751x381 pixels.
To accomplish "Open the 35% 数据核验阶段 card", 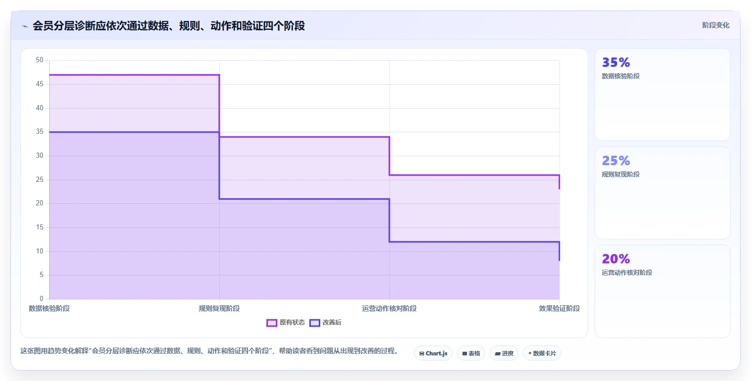I will coord(662,95).
